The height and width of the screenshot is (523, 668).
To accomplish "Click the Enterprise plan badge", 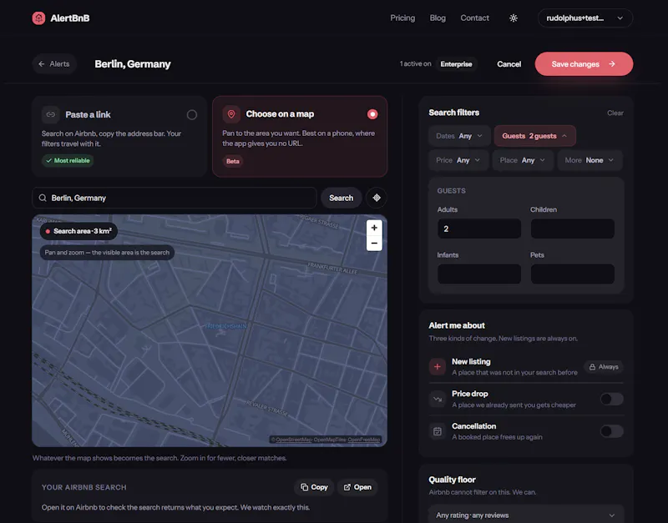I will [456, 64].
